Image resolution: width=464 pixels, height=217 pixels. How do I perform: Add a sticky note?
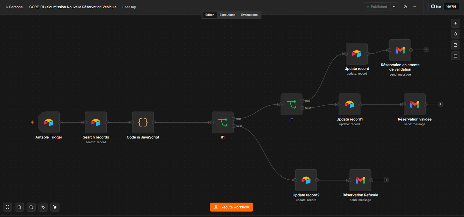tap(456, 45)
